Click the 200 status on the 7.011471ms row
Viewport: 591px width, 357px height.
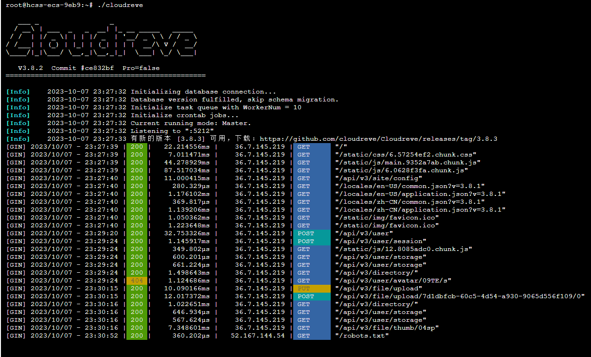click(x=137, y=155)
